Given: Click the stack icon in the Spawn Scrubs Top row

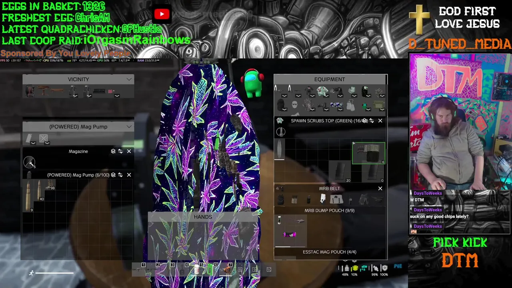Looking at the screenshot, I should (x=364, y=120).
